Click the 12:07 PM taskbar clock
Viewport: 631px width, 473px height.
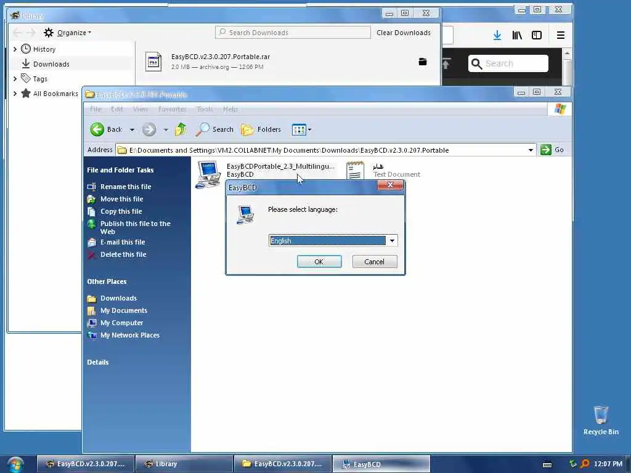click(608, 464)
